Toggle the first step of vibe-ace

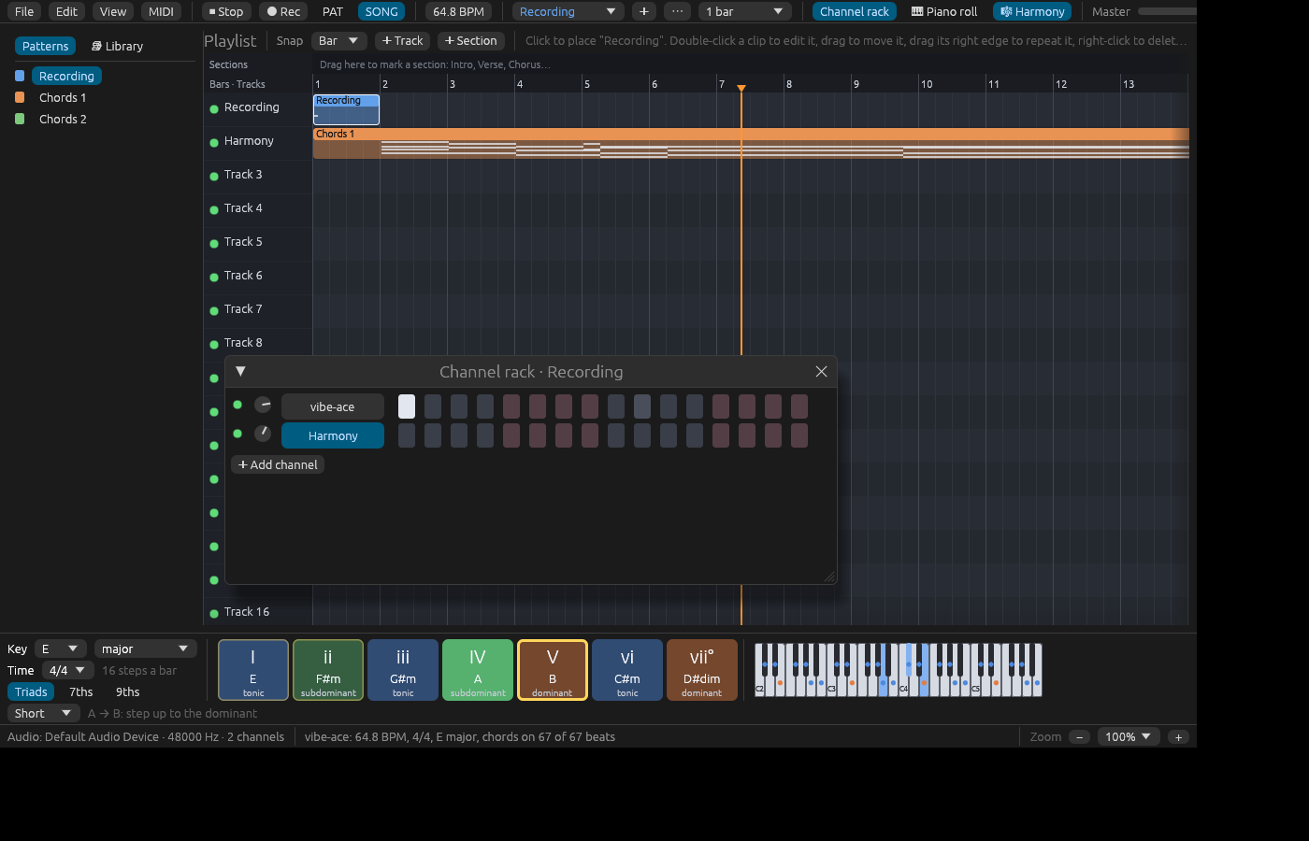pyautogui.click(x=407, y=406)
